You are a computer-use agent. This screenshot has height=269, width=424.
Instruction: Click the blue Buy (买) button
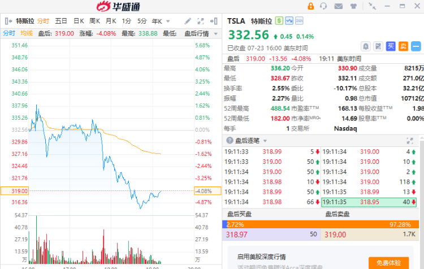[391, 46]
